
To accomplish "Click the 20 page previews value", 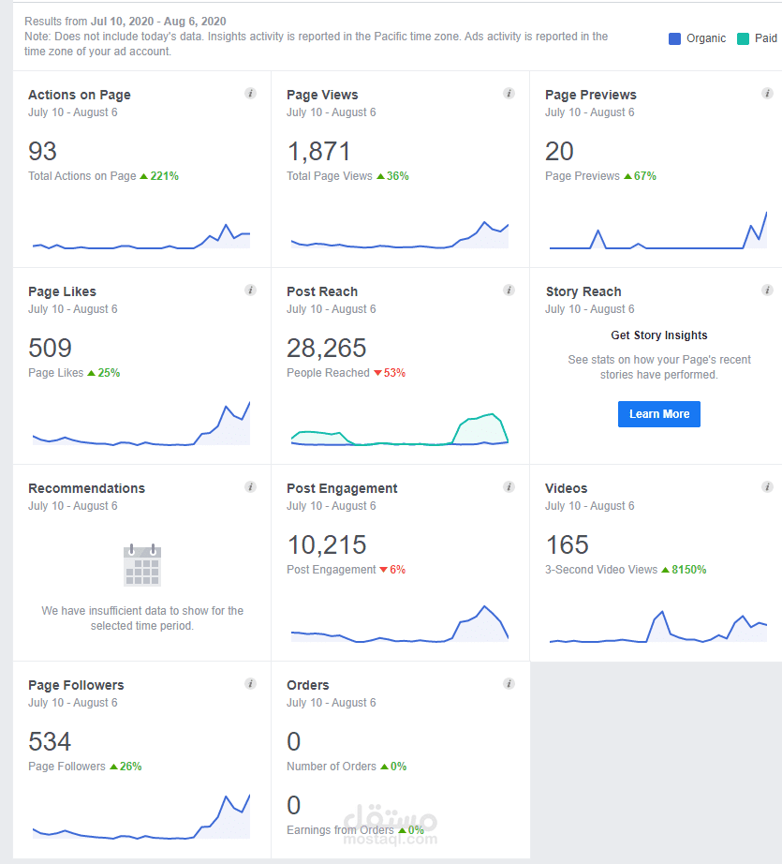I will click(x=559, y=151).
